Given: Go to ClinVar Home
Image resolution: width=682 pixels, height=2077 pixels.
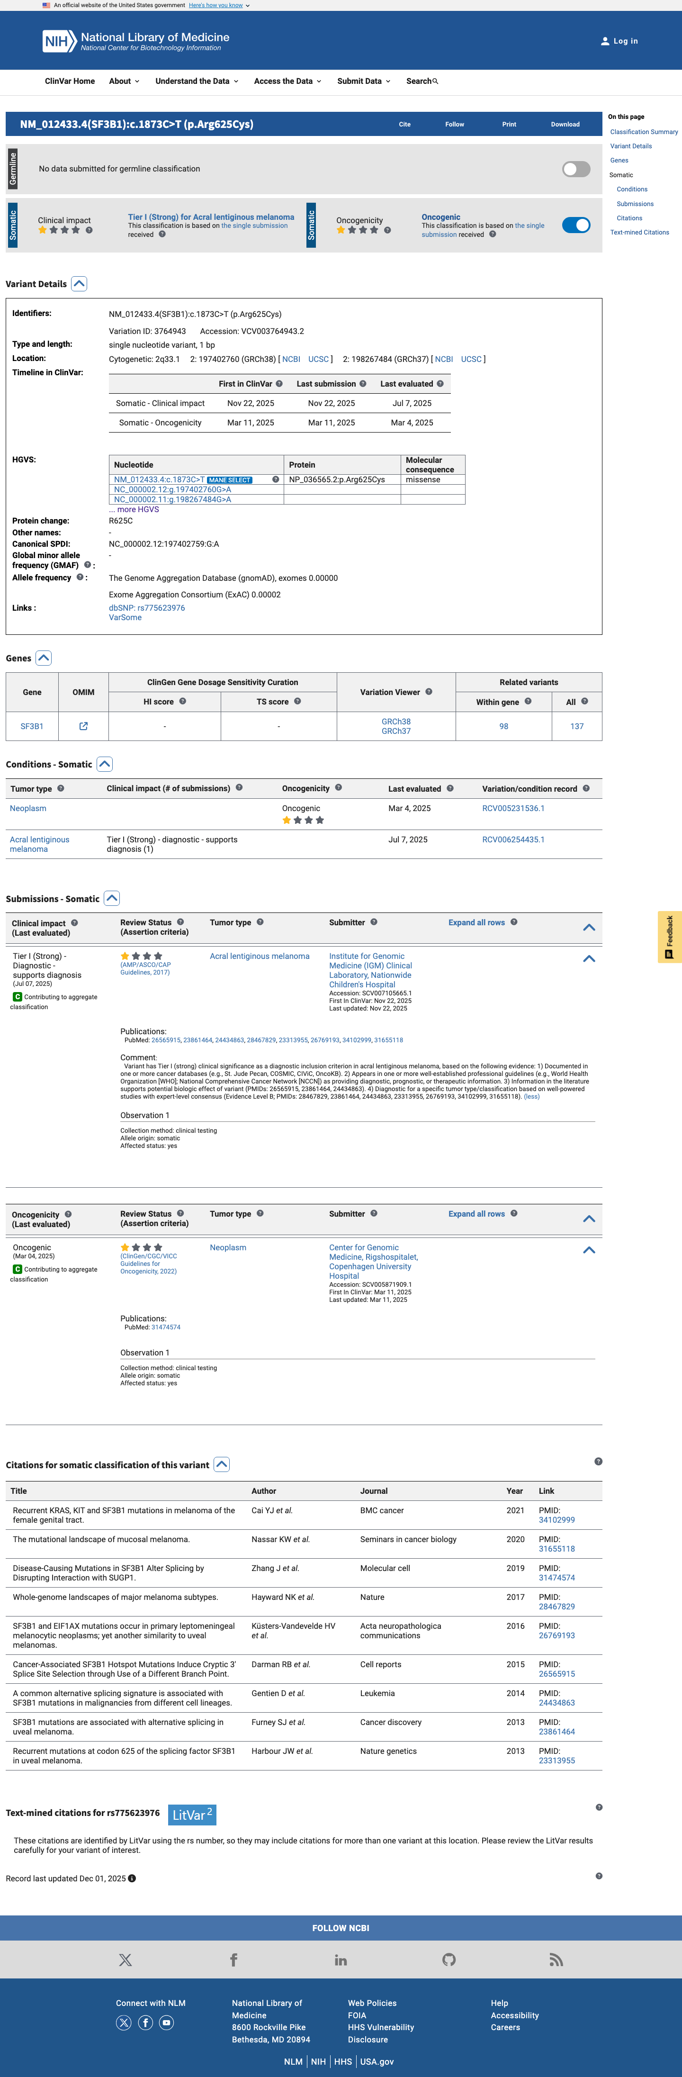Looking at the screenshot, I should click(69, 81).
